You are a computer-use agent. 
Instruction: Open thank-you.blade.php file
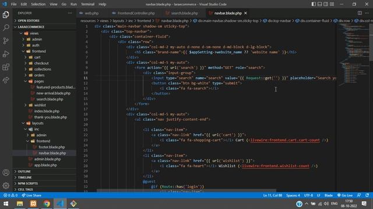click(50, 117)
